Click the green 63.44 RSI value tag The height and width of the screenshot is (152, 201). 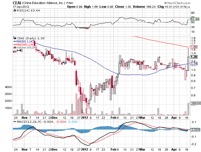195,19
